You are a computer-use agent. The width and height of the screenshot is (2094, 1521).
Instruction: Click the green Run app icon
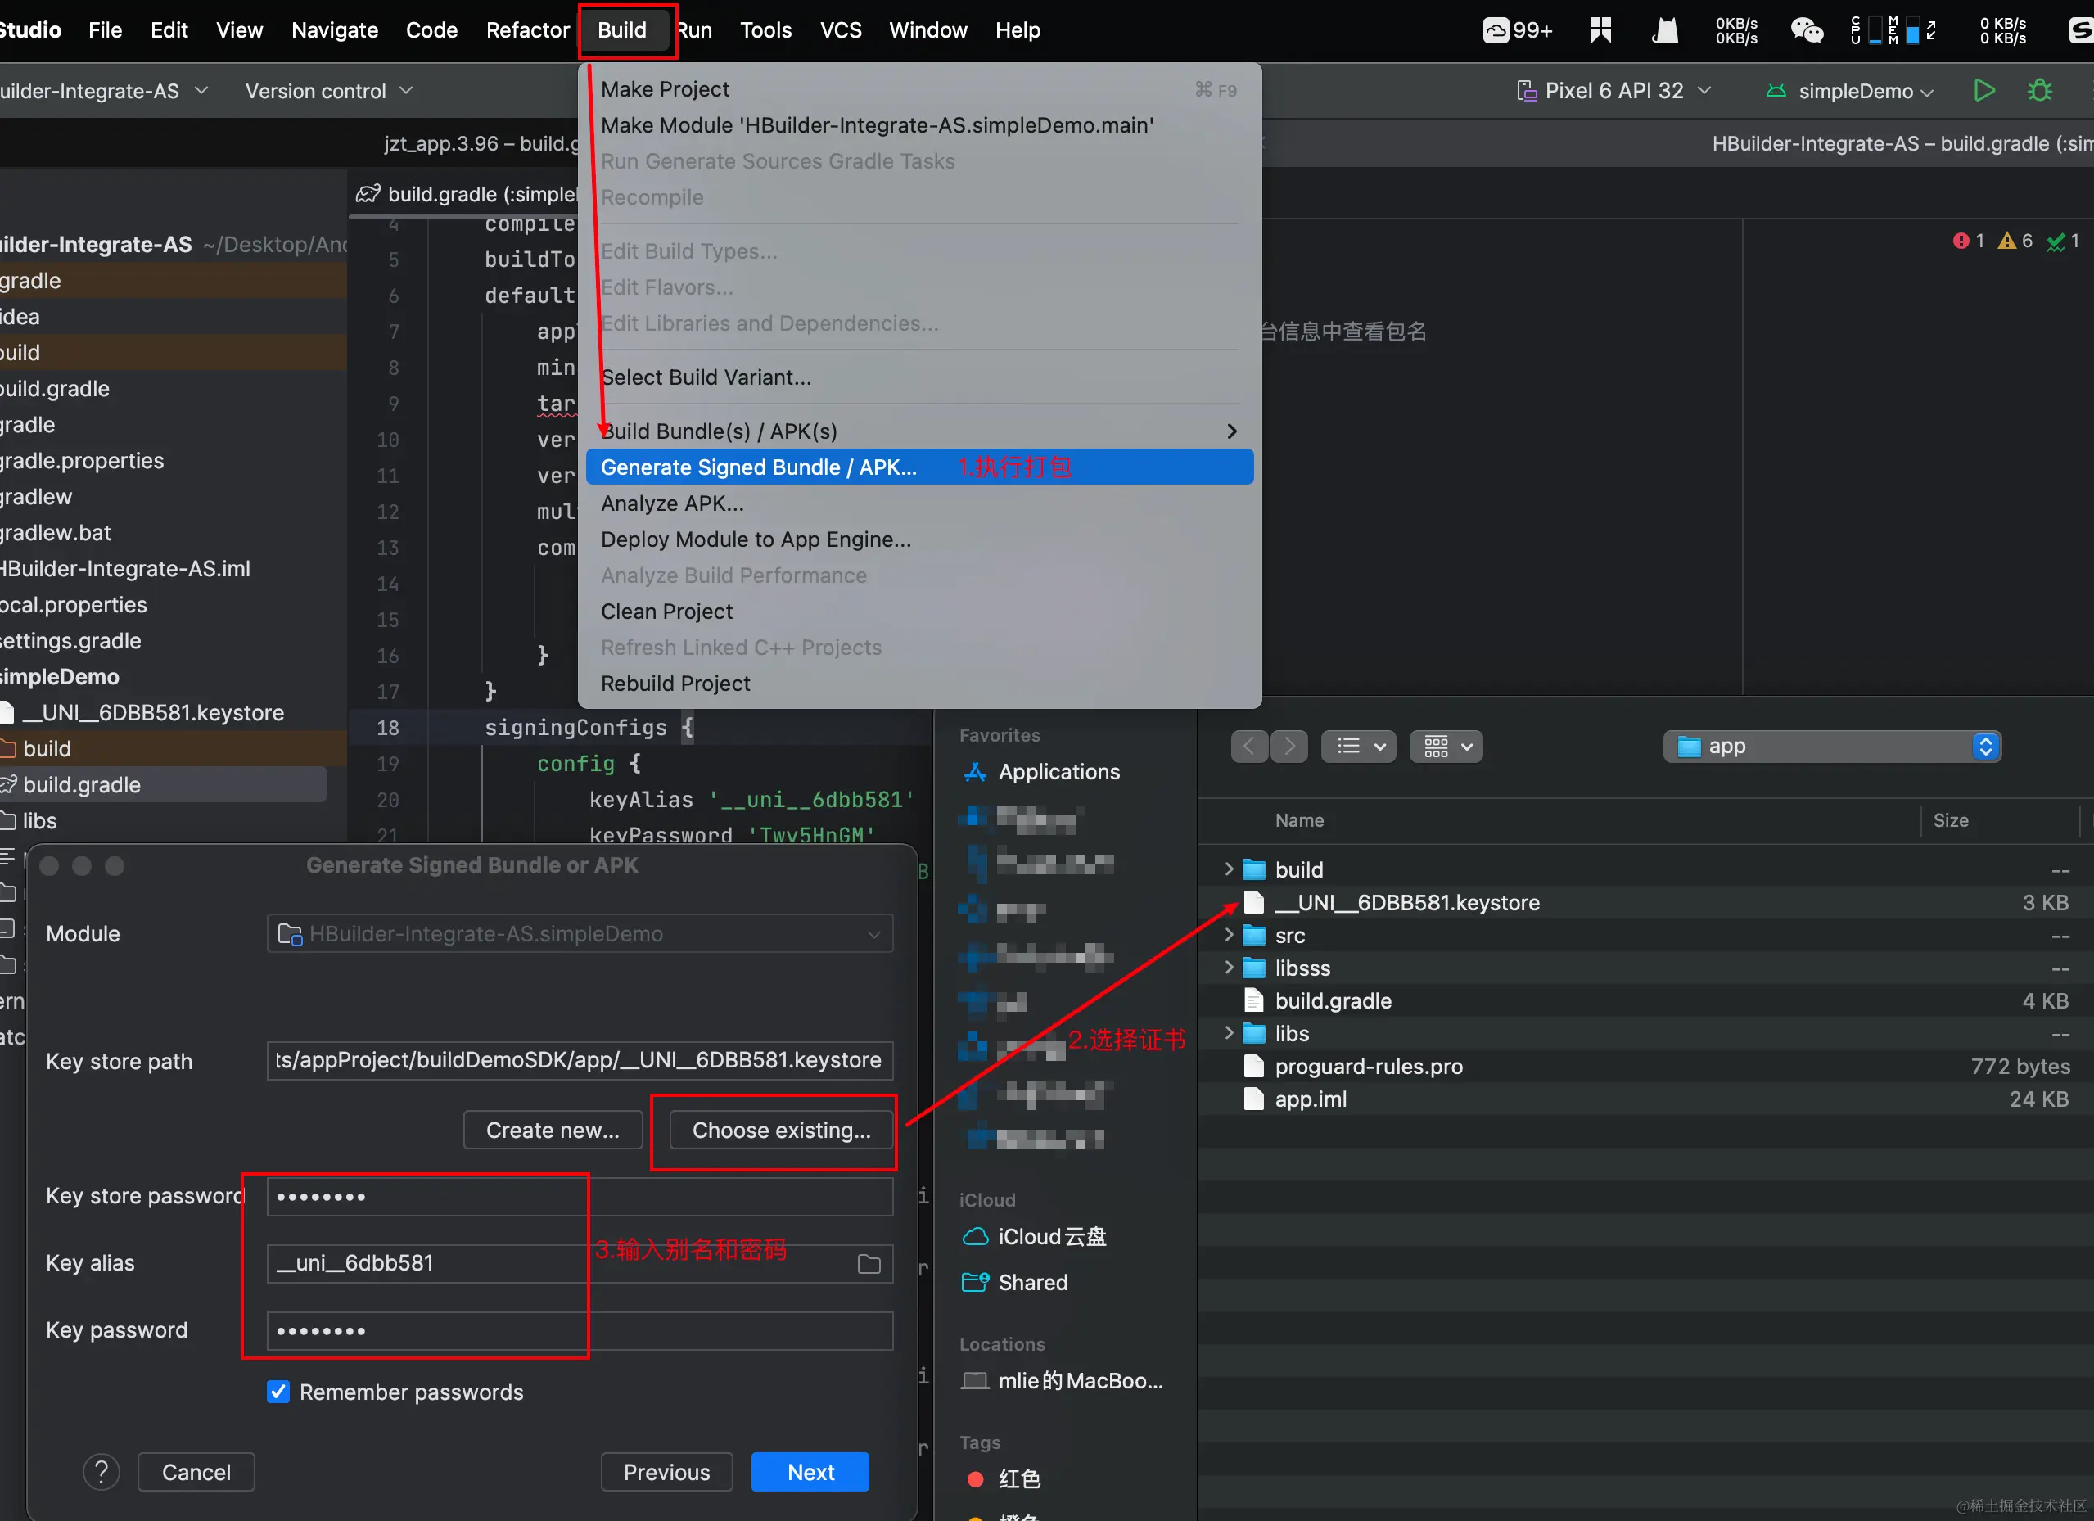(1983, 91)
